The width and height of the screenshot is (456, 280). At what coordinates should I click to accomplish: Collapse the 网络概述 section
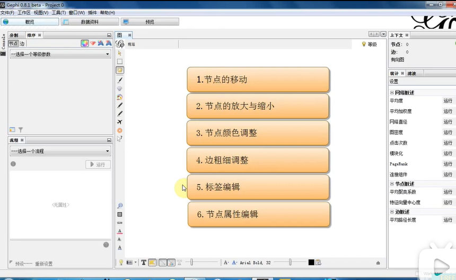coord(392,92)
